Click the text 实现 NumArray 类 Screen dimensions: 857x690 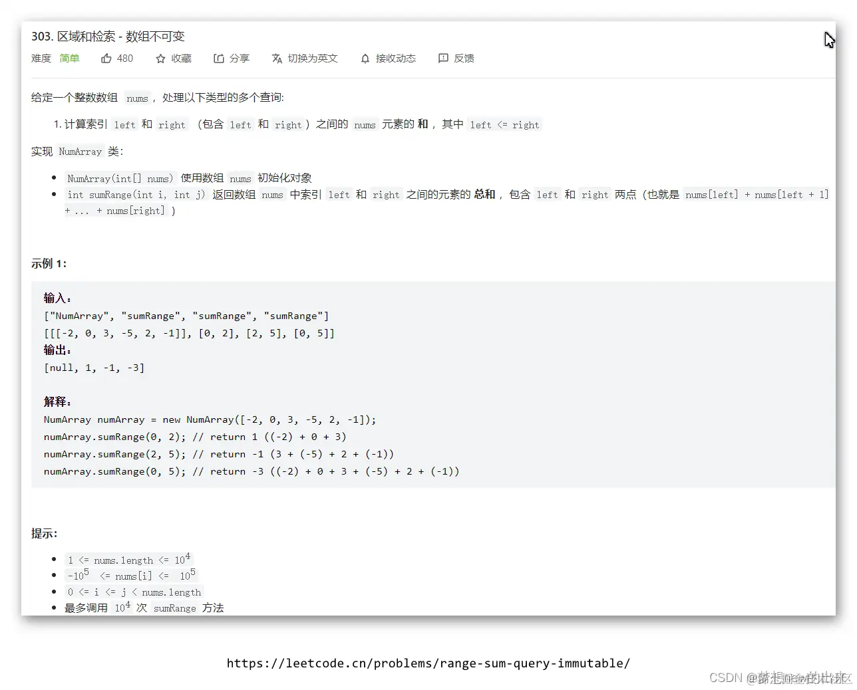[77, 152]
